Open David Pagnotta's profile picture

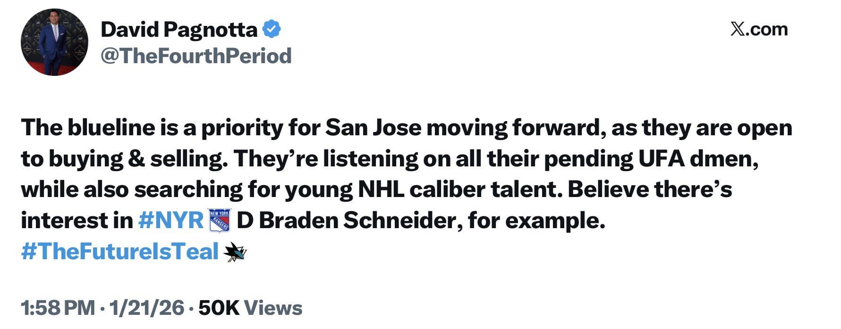[53, 41]
